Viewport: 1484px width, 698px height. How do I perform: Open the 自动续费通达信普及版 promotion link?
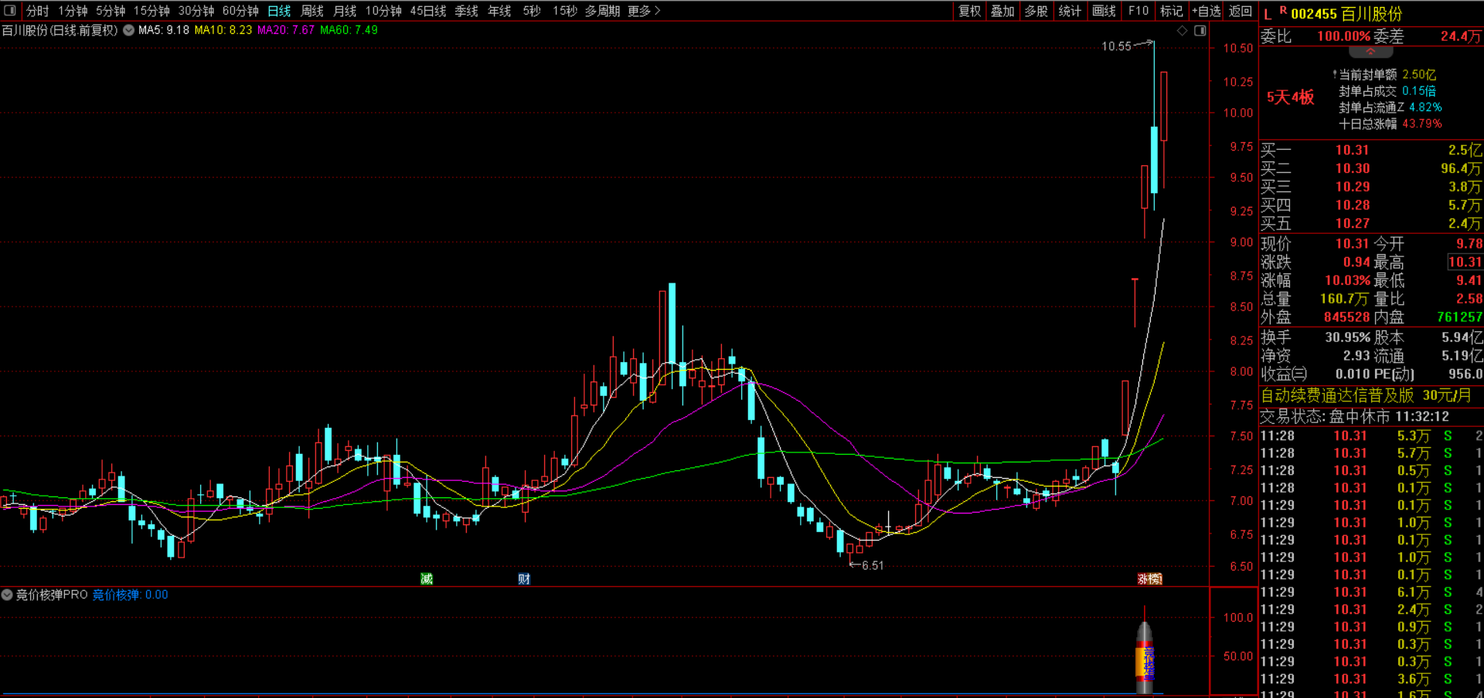pyautogui.click(x=1366, y=395)
